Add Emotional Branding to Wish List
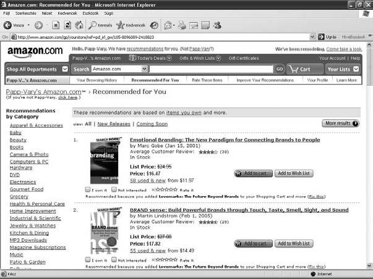This screenshot has width=373, height=279. pos(294,173)
